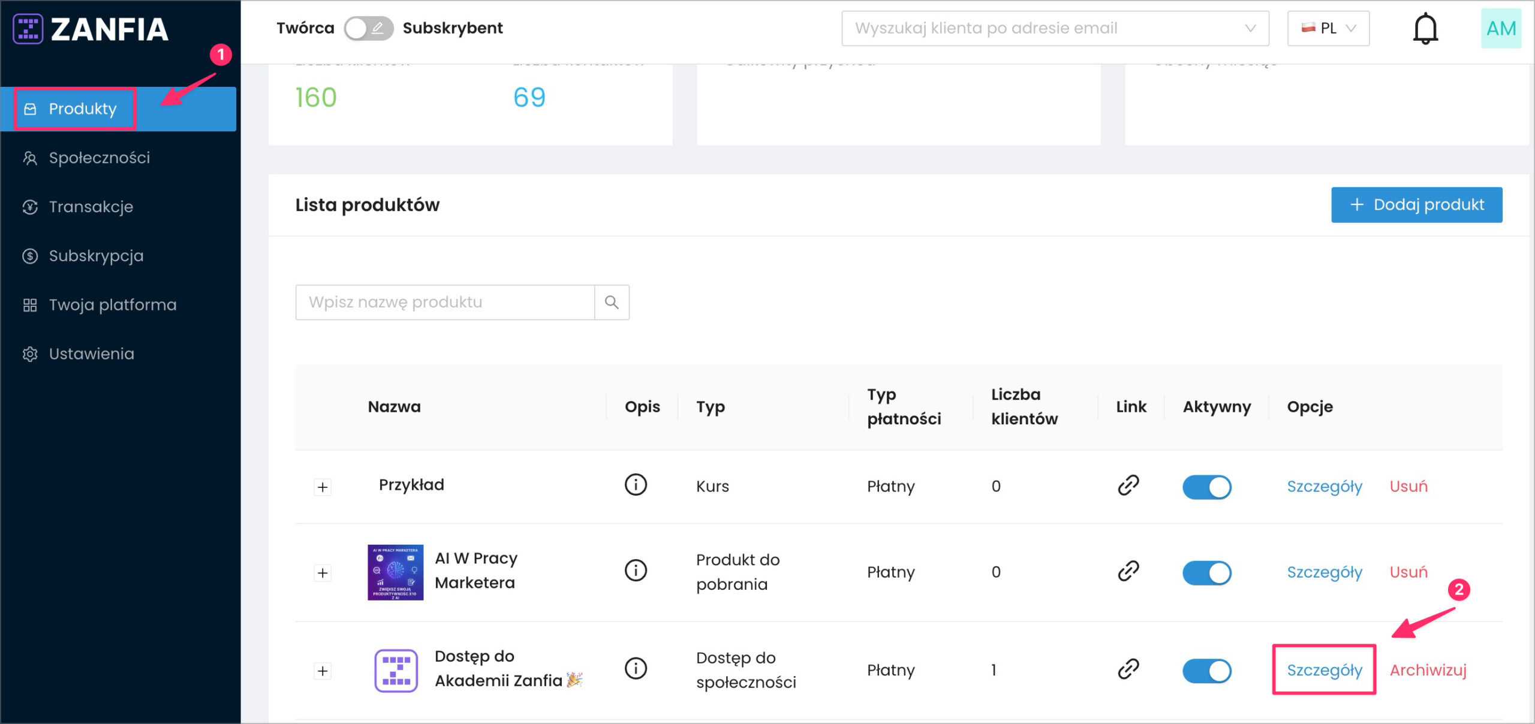This screenshot has width=1535, height=724.
Task: Click the notification bell icon
Action: (x=1425, y=28)
